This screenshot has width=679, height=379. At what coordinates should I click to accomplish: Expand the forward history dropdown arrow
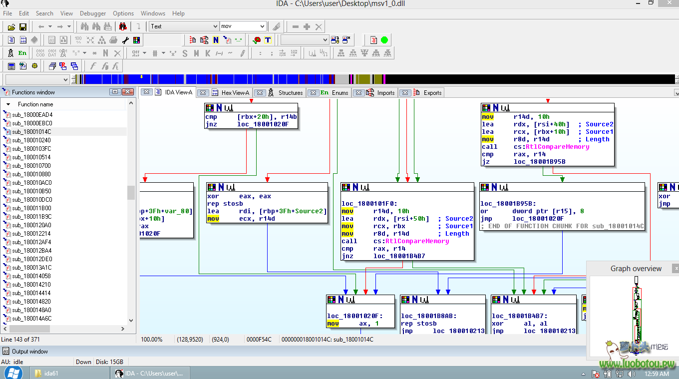click(69, 26)
